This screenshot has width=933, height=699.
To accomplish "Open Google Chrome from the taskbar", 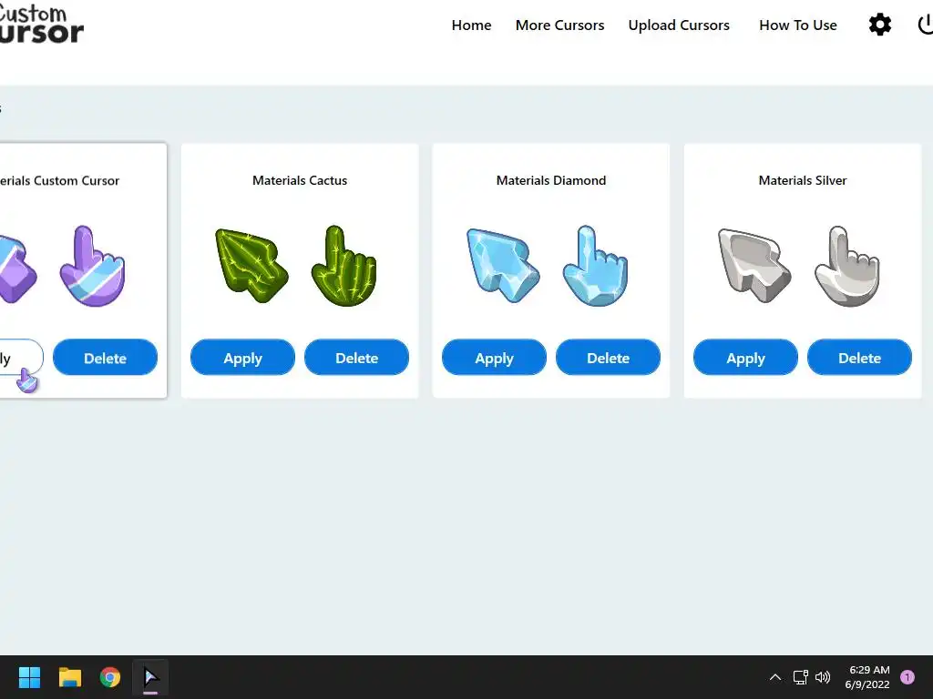I will pyautogui.click(x=110, y=677).
